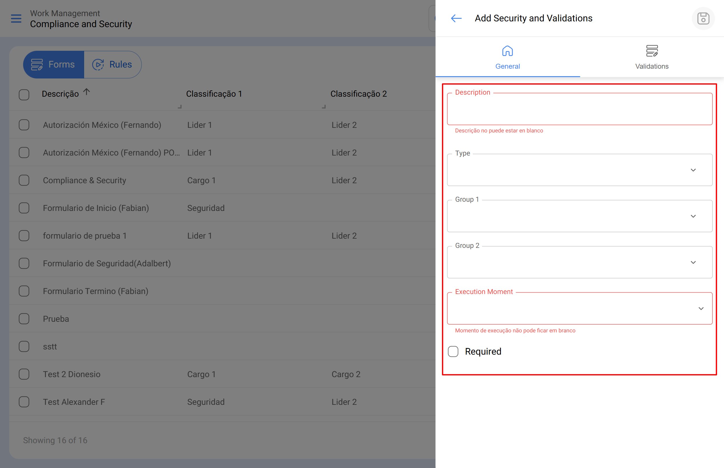The width and height of the screenshot is (724, 468).
Task: Expand the Group 1 dropdown
Action: [579, 216]
